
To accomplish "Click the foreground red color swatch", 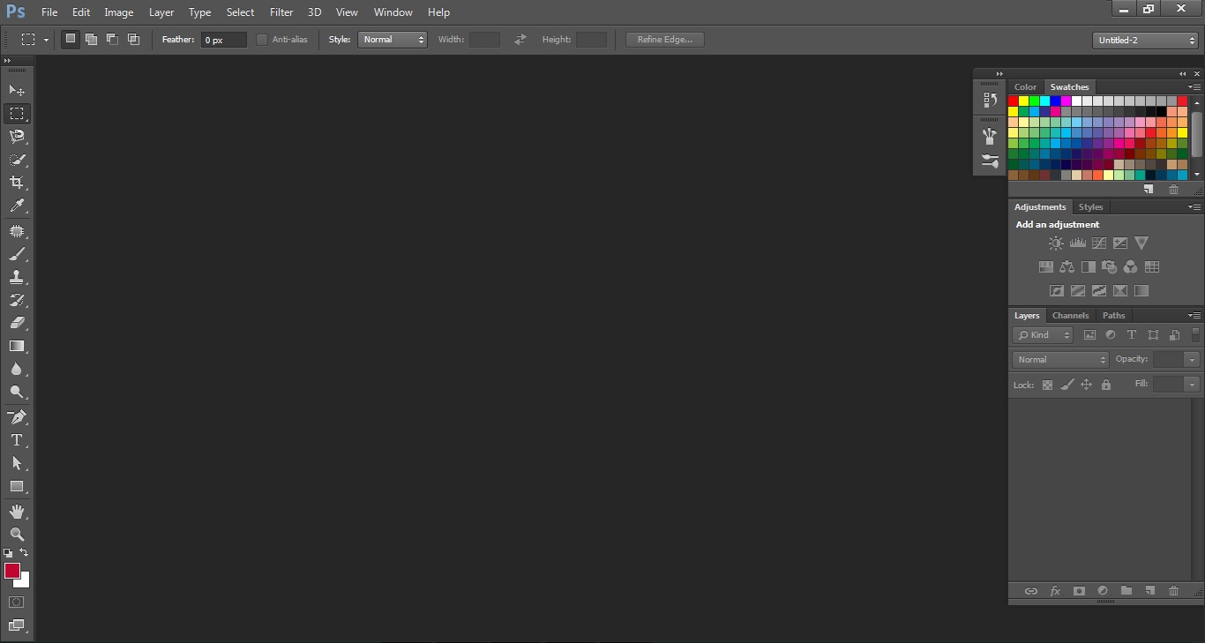I will tap(11, 571).
